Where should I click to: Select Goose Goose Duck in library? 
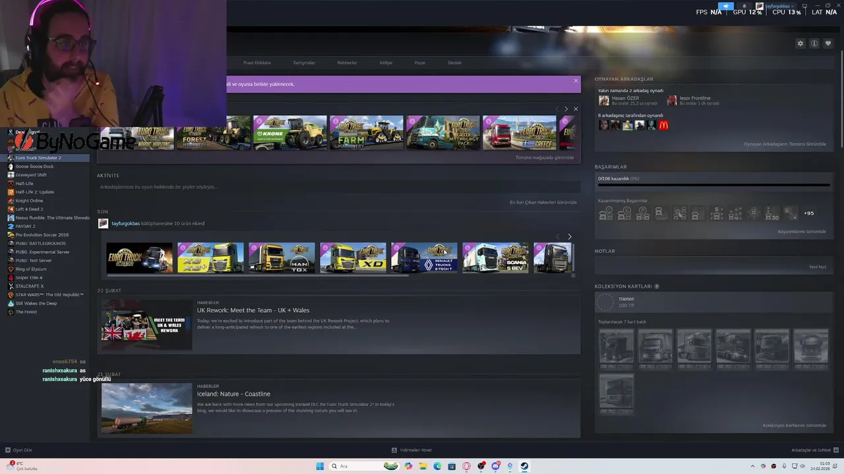[45, 167]
